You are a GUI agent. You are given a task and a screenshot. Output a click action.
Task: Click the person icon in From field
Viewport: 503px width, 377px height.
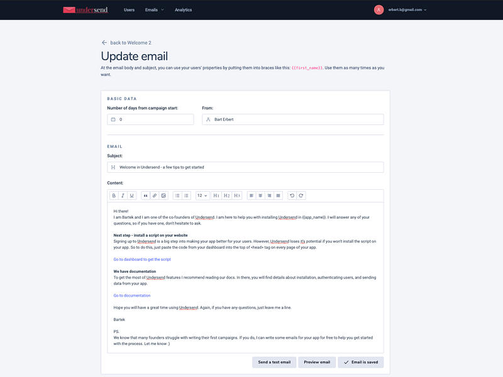coord(208,119)
